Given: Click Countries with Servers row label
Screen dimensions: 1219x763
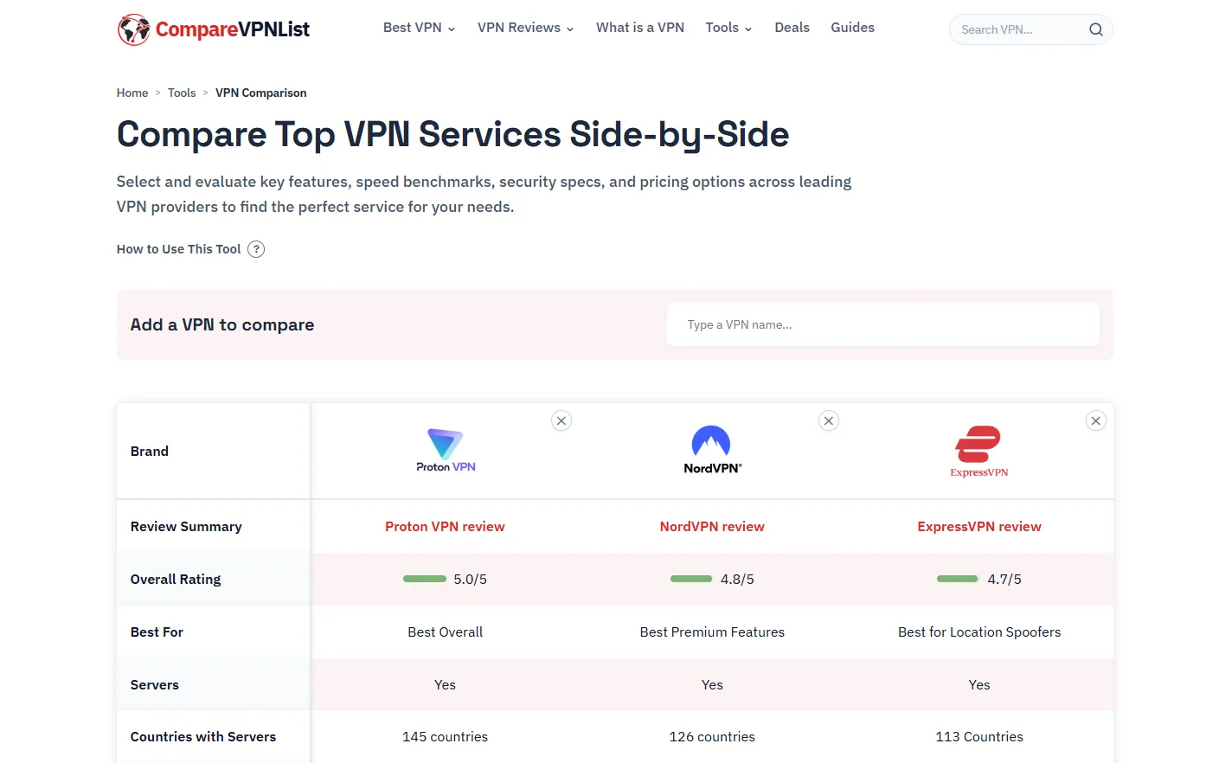Looking at the screenshot, I should tap(203, 736).
